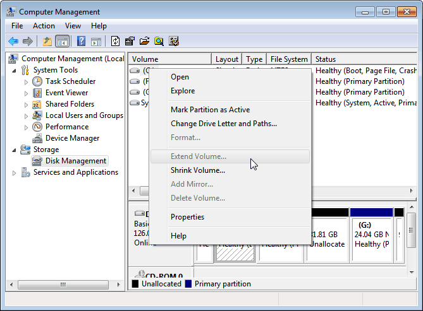Expand the Shared Folders node

click(26, 105)
